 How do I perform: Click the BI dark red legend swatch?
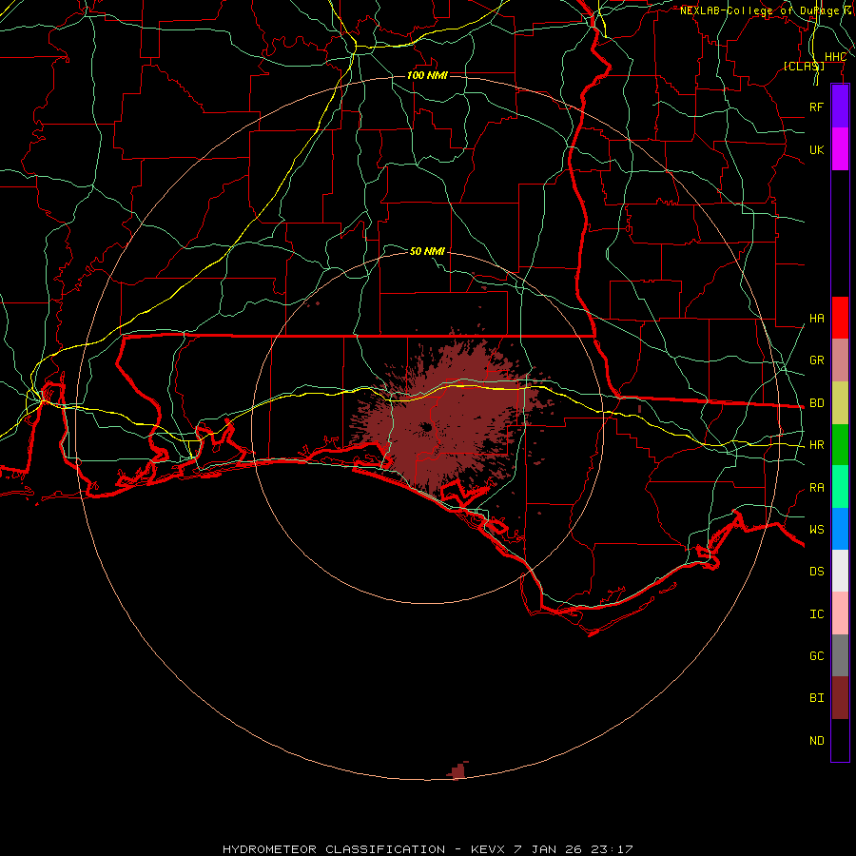point(840,698)
